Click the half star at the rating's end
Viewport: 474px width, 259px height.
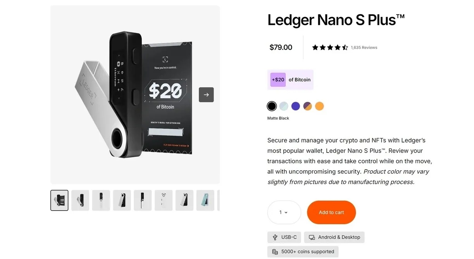[345, 47]
